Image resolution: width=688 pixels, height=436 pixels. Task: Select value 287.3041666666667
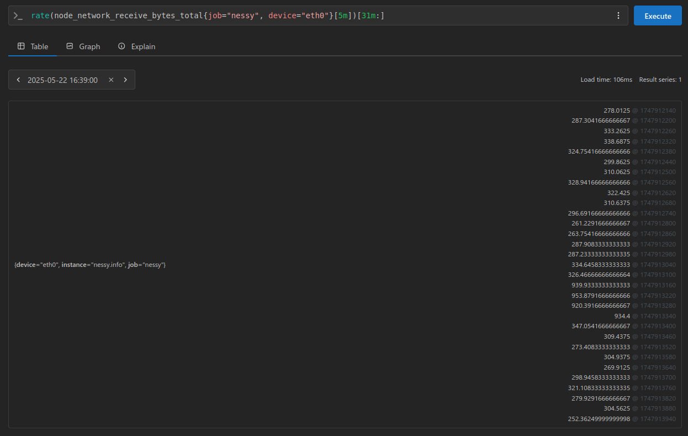click(601, 120)
